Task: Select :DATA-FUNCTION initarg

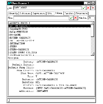Action: pos(50,32)
